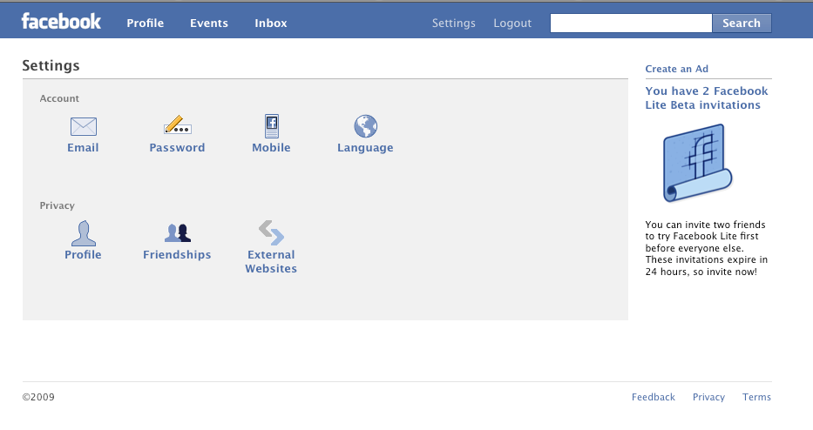Click the facebook logo in the header
This screenshot has height=430, width=813.
pos(61,21)
